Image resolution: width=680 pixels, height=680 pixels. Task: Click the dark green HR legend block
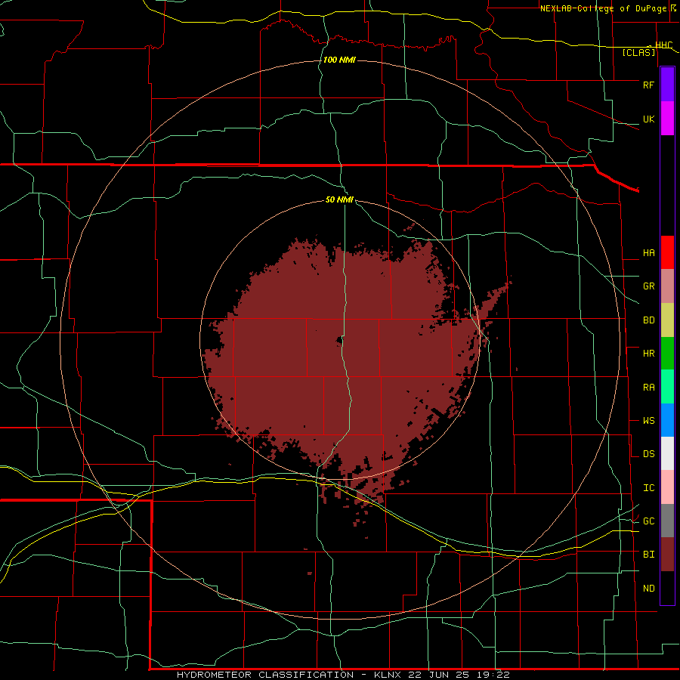667,354
